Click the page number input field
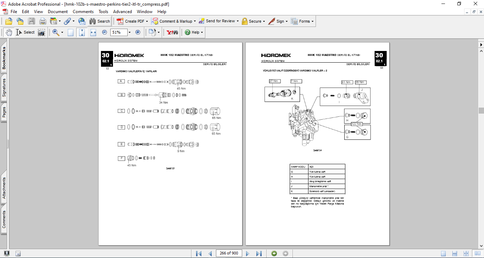The width and height of the screenshot is (484, 258). click(x=229, y=253)
